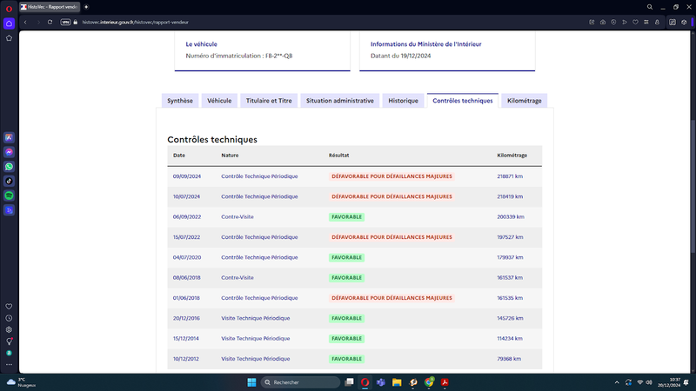The width and height of the screenshot is (696, 391).
Task: Open the bookmarks star in Opera sidebar
Action: (9, 38)
